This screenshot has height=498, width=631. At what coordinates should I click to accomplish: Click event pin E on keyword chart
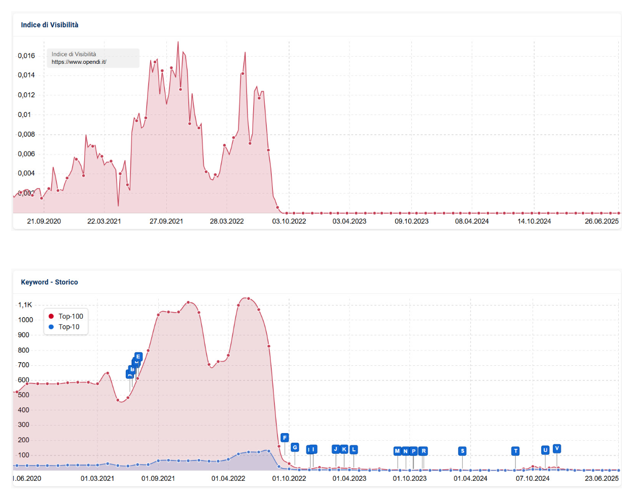coord(138,357)
